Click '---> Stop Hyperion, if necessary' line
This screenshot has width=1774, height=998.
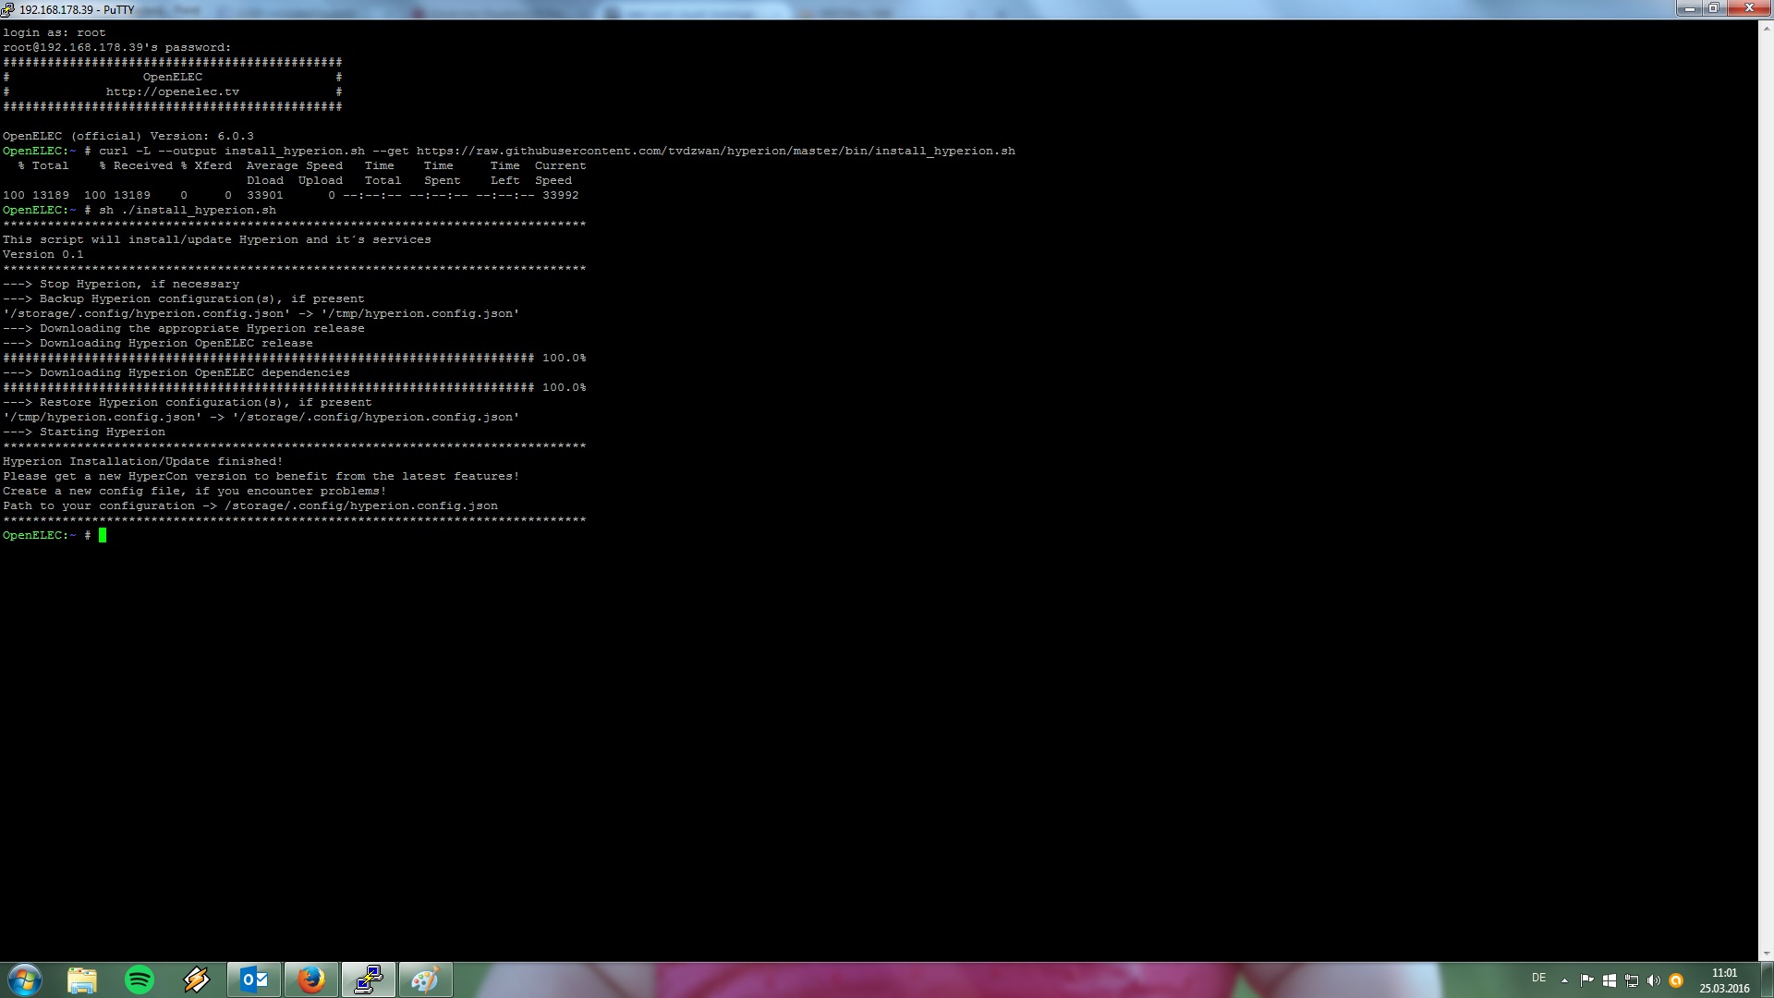121,284
